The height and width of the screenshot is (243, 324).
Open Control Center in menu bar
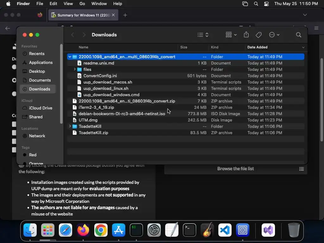pyautogui.click(x=266, y=4)
